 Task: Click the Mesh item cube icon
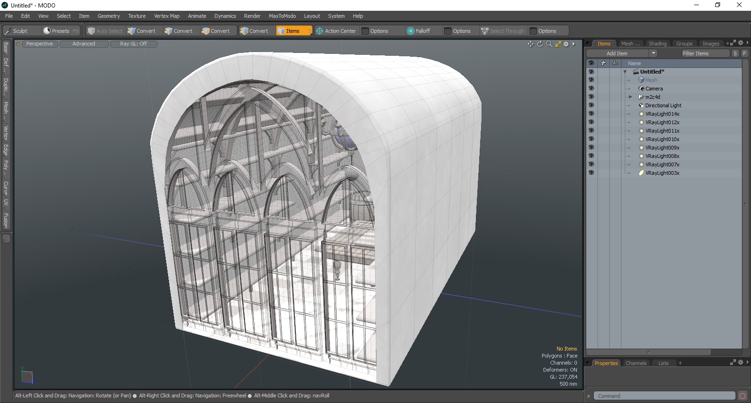641,80
